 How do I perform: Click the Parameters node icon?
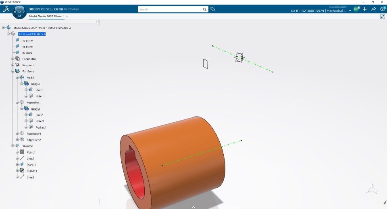pos(17,59)
